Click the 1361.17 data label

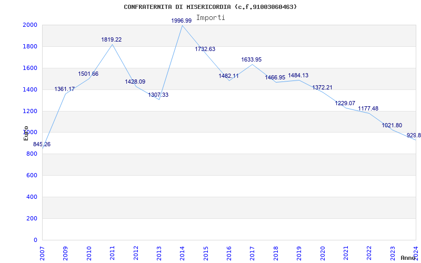tap(65, 89)
